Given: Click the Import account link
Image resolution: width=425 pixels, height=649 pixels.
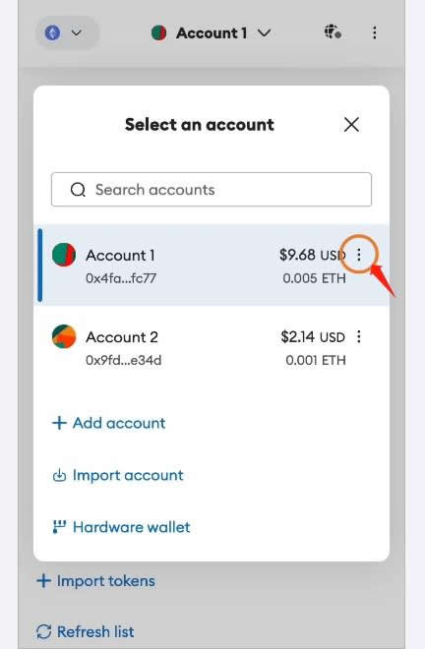Looking at the screenshot, I should click(x=118, y=475).
